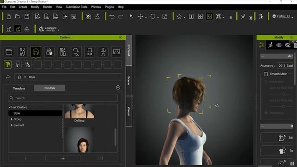Image resolution: width=297 pixels, height=167 pixels.
Task: Click the Redo arrow
Action: coord(121,17)
